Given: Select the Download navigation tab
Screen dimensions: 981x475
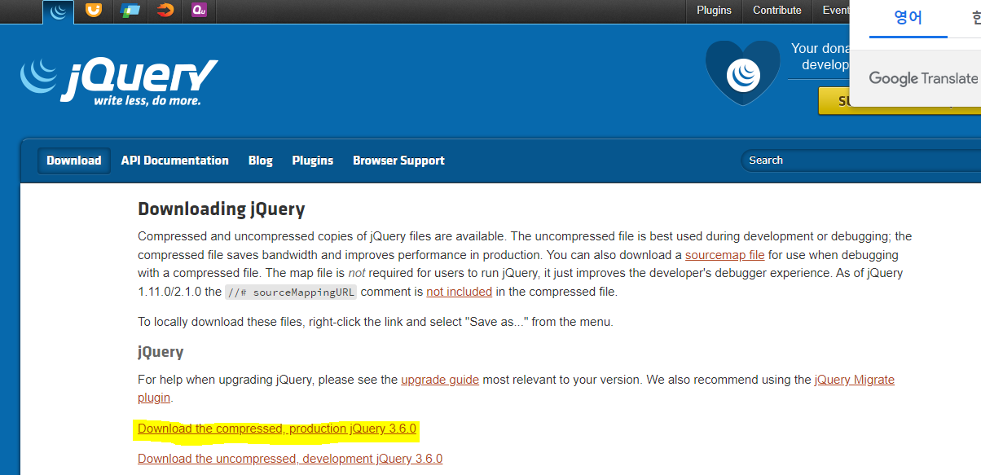Looking at the screenshot, I should (x=74, y=161).
